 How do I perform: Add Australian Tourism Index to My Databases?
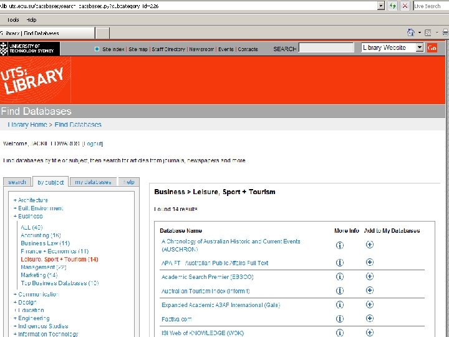(x=370, y=290)
